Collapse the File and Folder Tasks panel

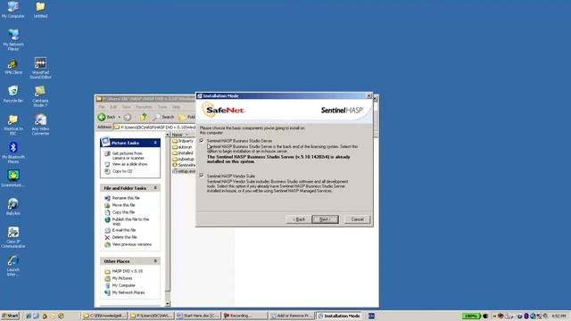coord(155,188)
